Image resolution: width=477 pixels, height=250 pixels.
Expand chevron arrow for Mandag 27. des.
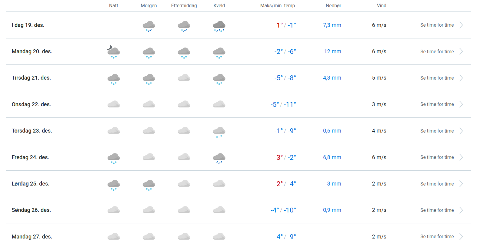[x=461, y=237]
